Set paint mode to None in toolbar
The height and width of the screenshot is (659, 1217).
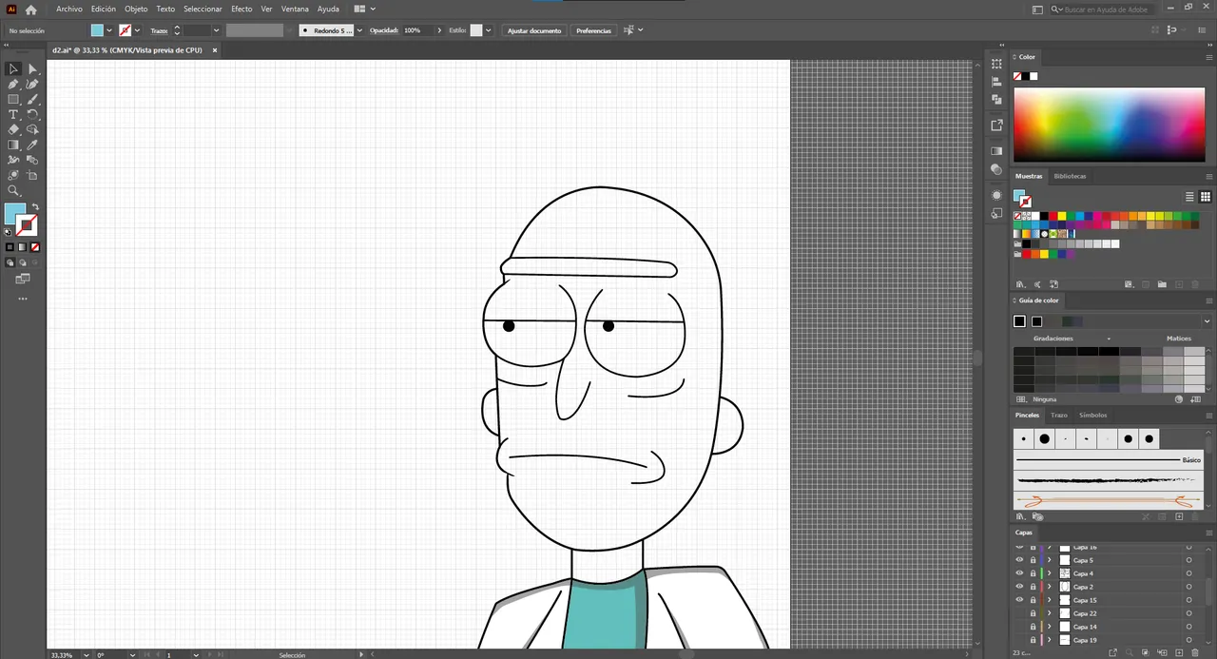35,247
